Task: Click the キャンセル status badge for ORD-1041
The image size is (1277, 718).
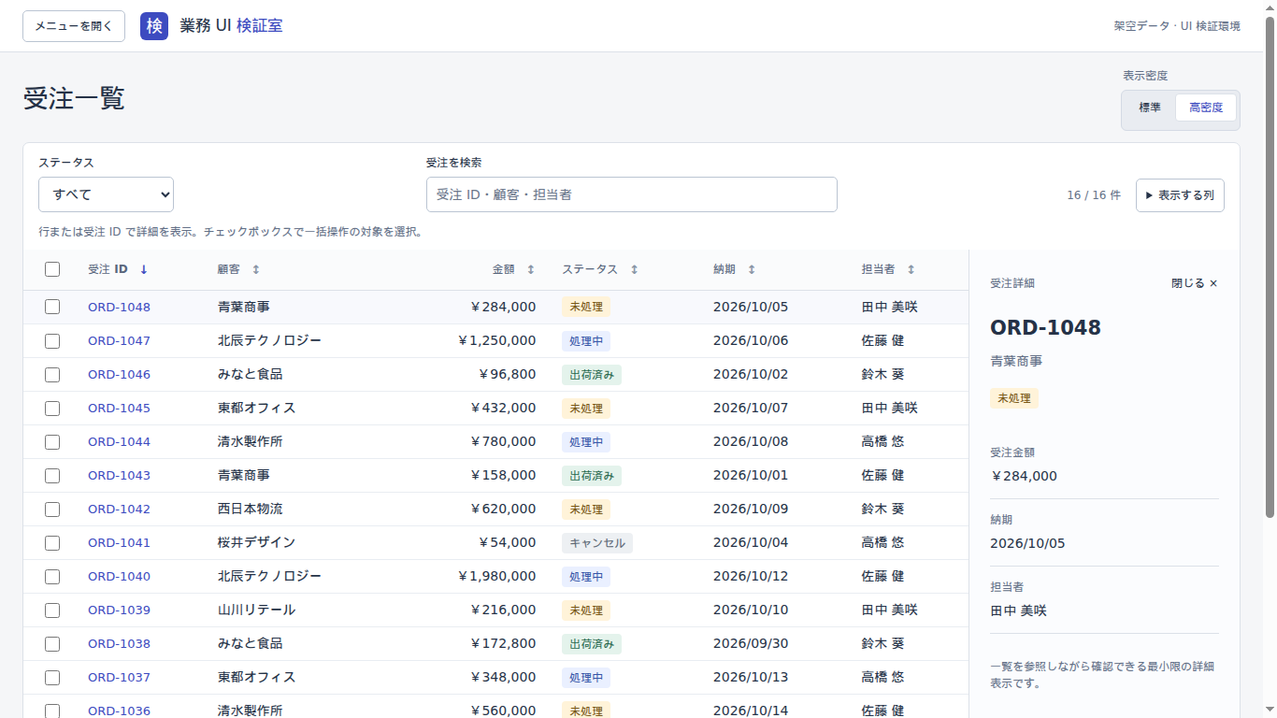Action: 597,543
